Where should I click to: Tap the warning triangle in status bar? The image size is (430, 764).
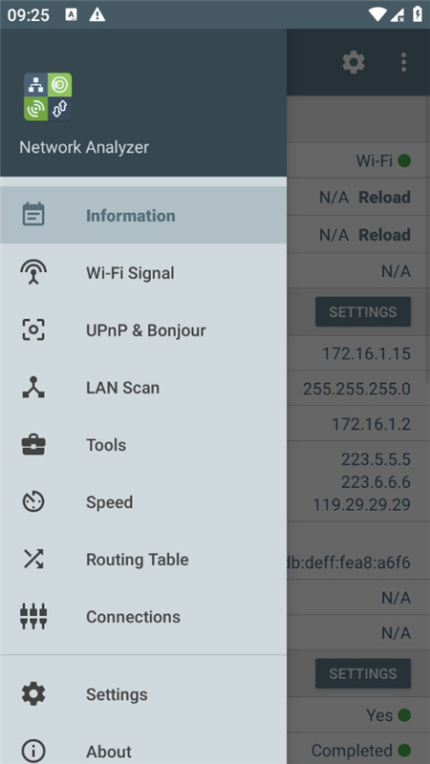[97, 14]
